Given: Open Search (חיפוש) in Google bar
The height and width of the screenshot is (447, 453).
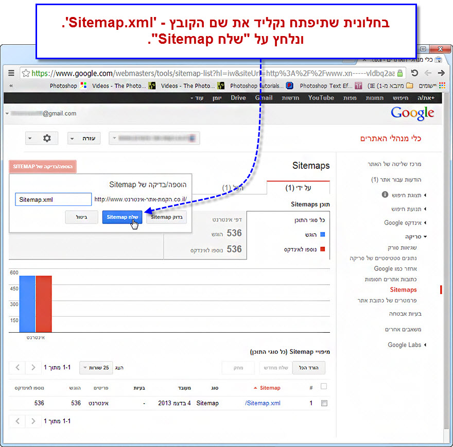Looking at the screenshot, I should 400,98.
